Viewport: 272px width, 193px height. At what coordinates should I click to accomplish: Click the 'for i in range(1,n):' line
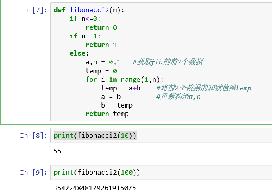point(124,79)
